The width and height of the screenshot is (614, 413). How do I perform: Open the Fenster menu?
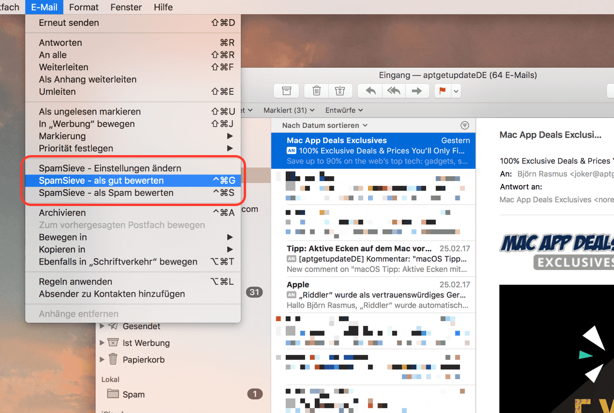click(126, 7)
